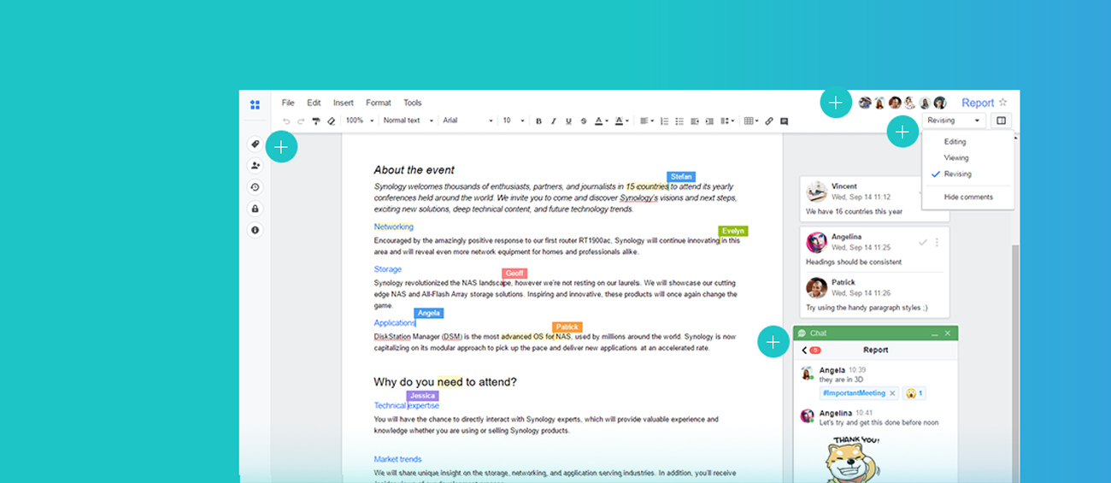
Task: Click the vertical scrollbar of the document
Action: [1015, 363]
